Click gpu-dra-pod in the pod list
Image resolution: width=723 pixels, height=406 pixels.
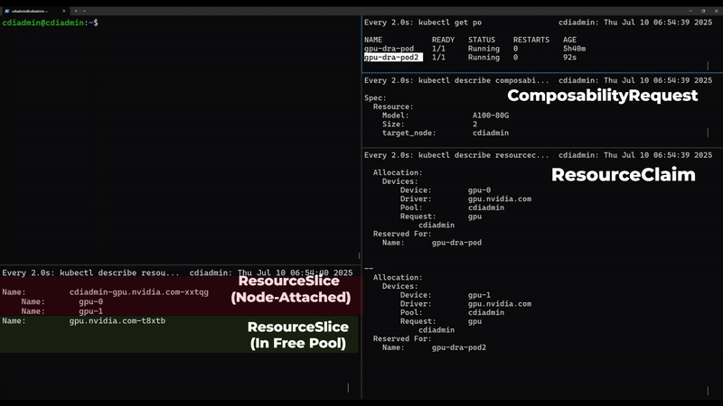389,49
